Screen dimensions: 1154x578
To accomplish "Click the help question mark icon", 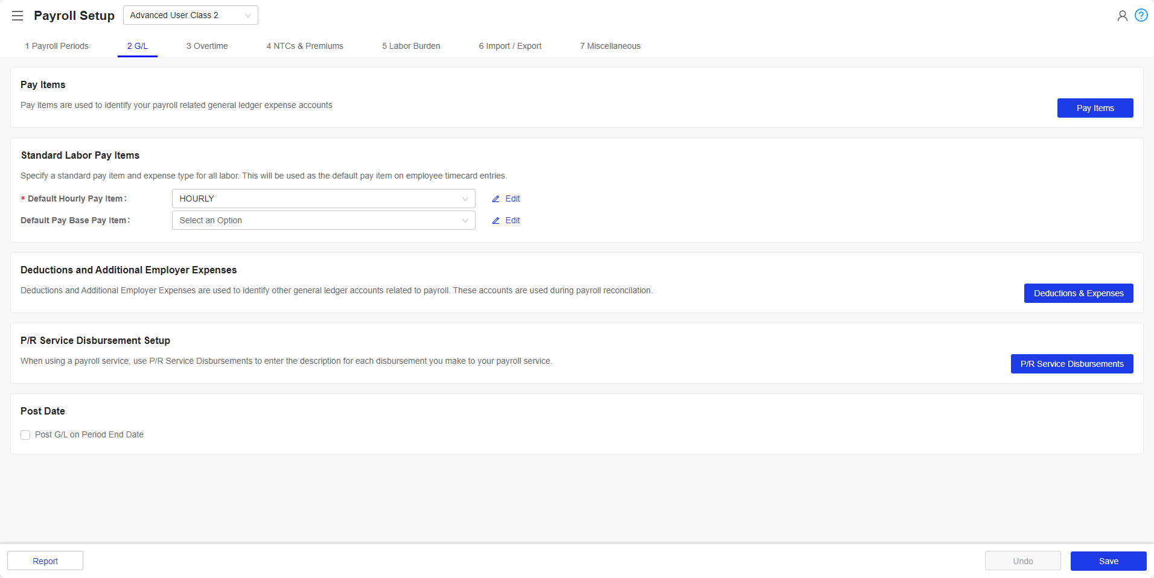I will pos(1141,16).
